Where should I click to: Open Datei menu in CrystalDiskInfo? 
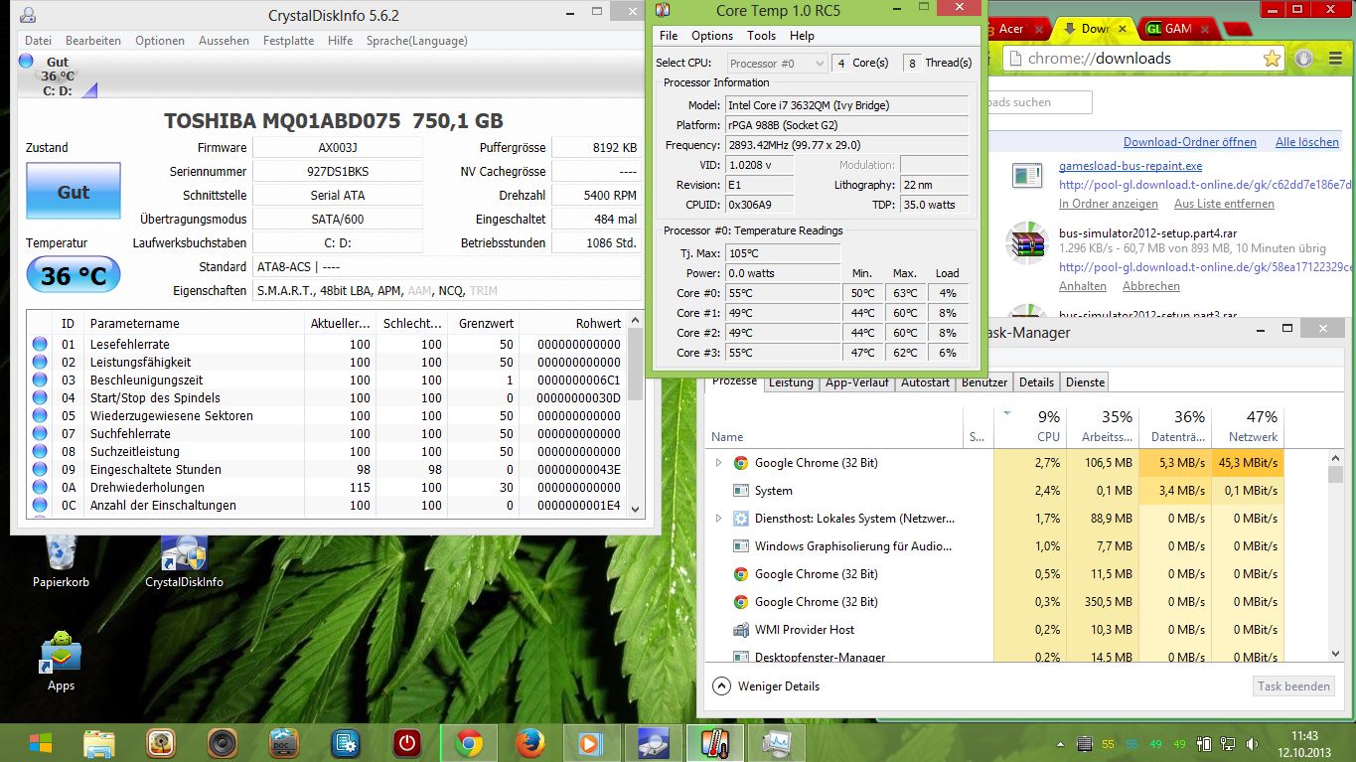(38, 41)
